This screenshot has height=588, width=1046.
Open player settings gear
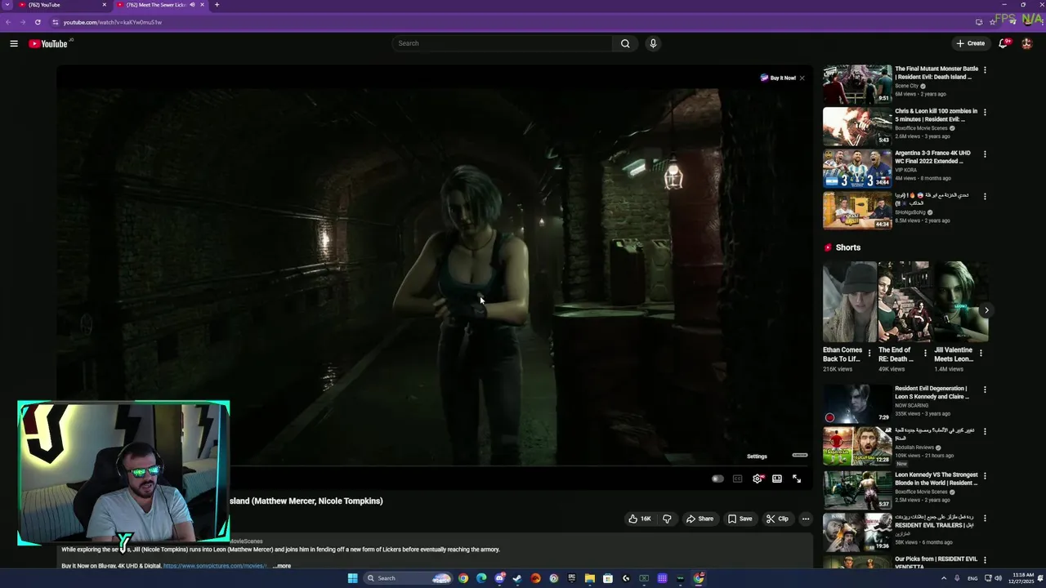pos(758,479)
